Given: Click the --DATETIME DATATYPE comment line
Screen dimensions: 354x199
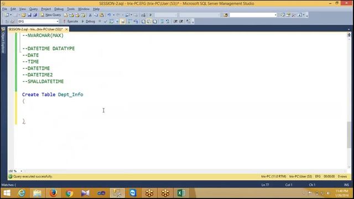Looking at the screenshot, I should point(48,49).
